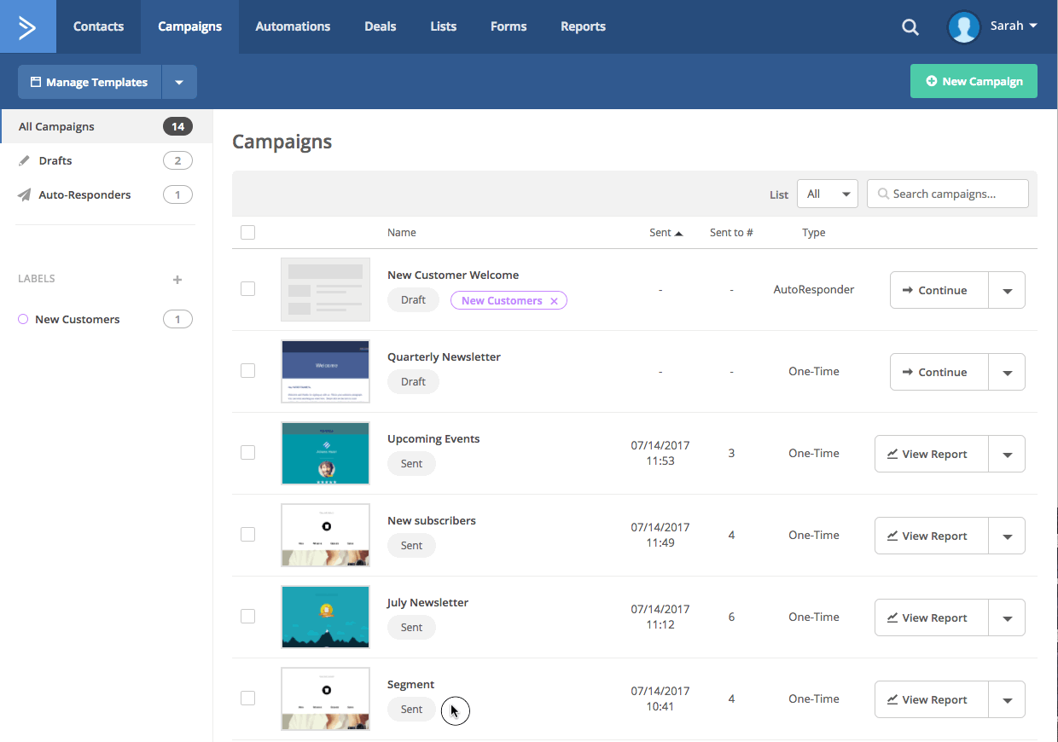Check the Quarterly Newsletter row checkbox
The width and height of the screenshot is (1058, 742).
coord(247,370)
